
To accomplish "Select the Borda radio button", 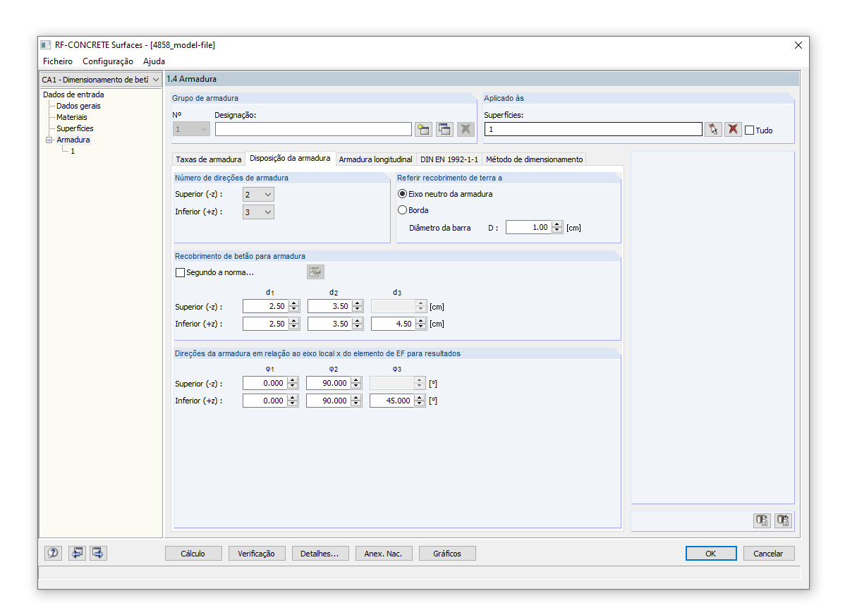I will [x=402, y=209].
